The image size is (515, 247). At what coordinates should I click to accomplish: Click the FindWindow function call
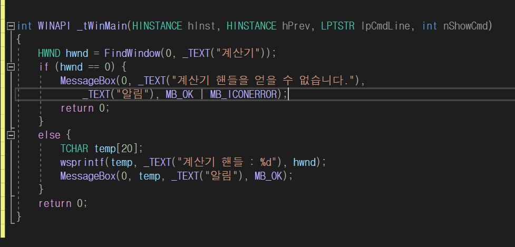132,53
